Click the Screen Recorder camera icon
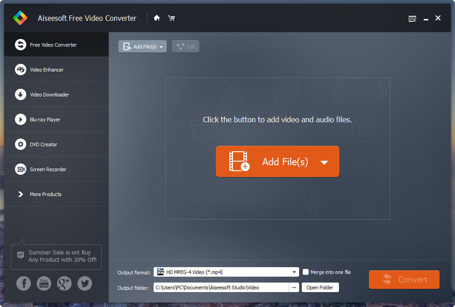 tap(20, 169)
